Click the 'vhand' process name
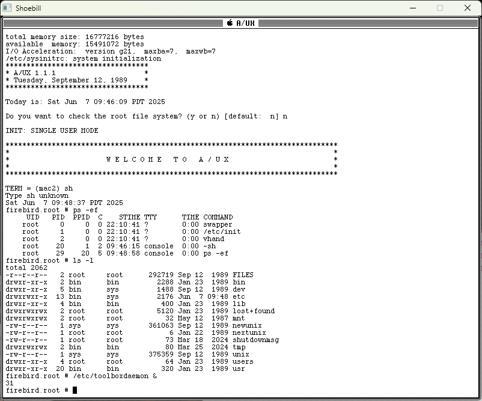482x401 pixels. click(x=213, y=239)
